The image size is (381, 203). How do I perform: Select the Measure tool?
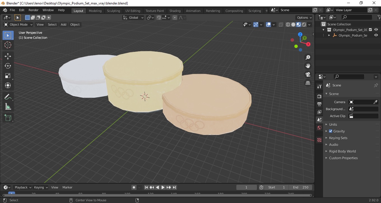pos(8,107)
